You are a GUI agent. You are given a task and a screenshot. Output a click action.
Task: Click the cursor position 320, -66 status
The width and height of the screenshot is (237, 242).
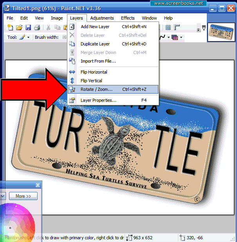click(195, 238)
